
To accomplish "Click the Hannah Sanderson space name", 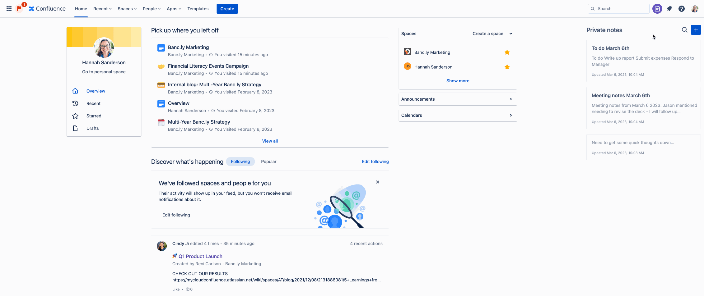I will click(433, 67).
